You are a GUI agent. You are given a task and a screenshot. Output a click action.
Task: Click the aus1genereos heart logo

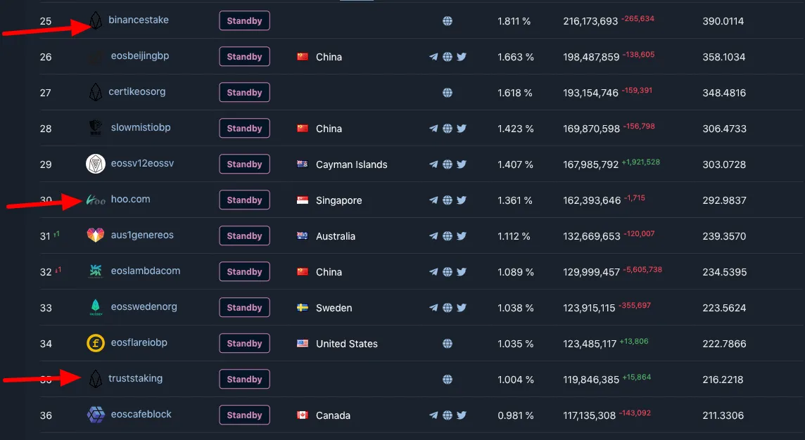tap(96, 235)
